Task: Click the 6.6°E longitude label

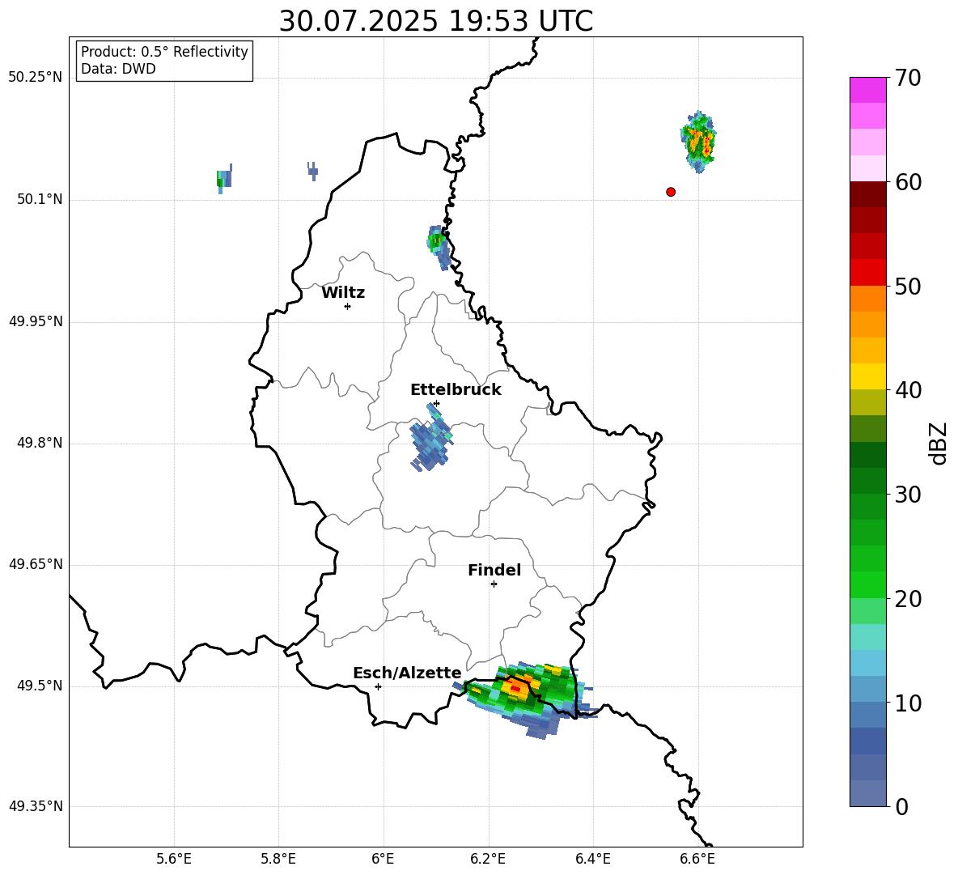Action: tap(697, 859)
